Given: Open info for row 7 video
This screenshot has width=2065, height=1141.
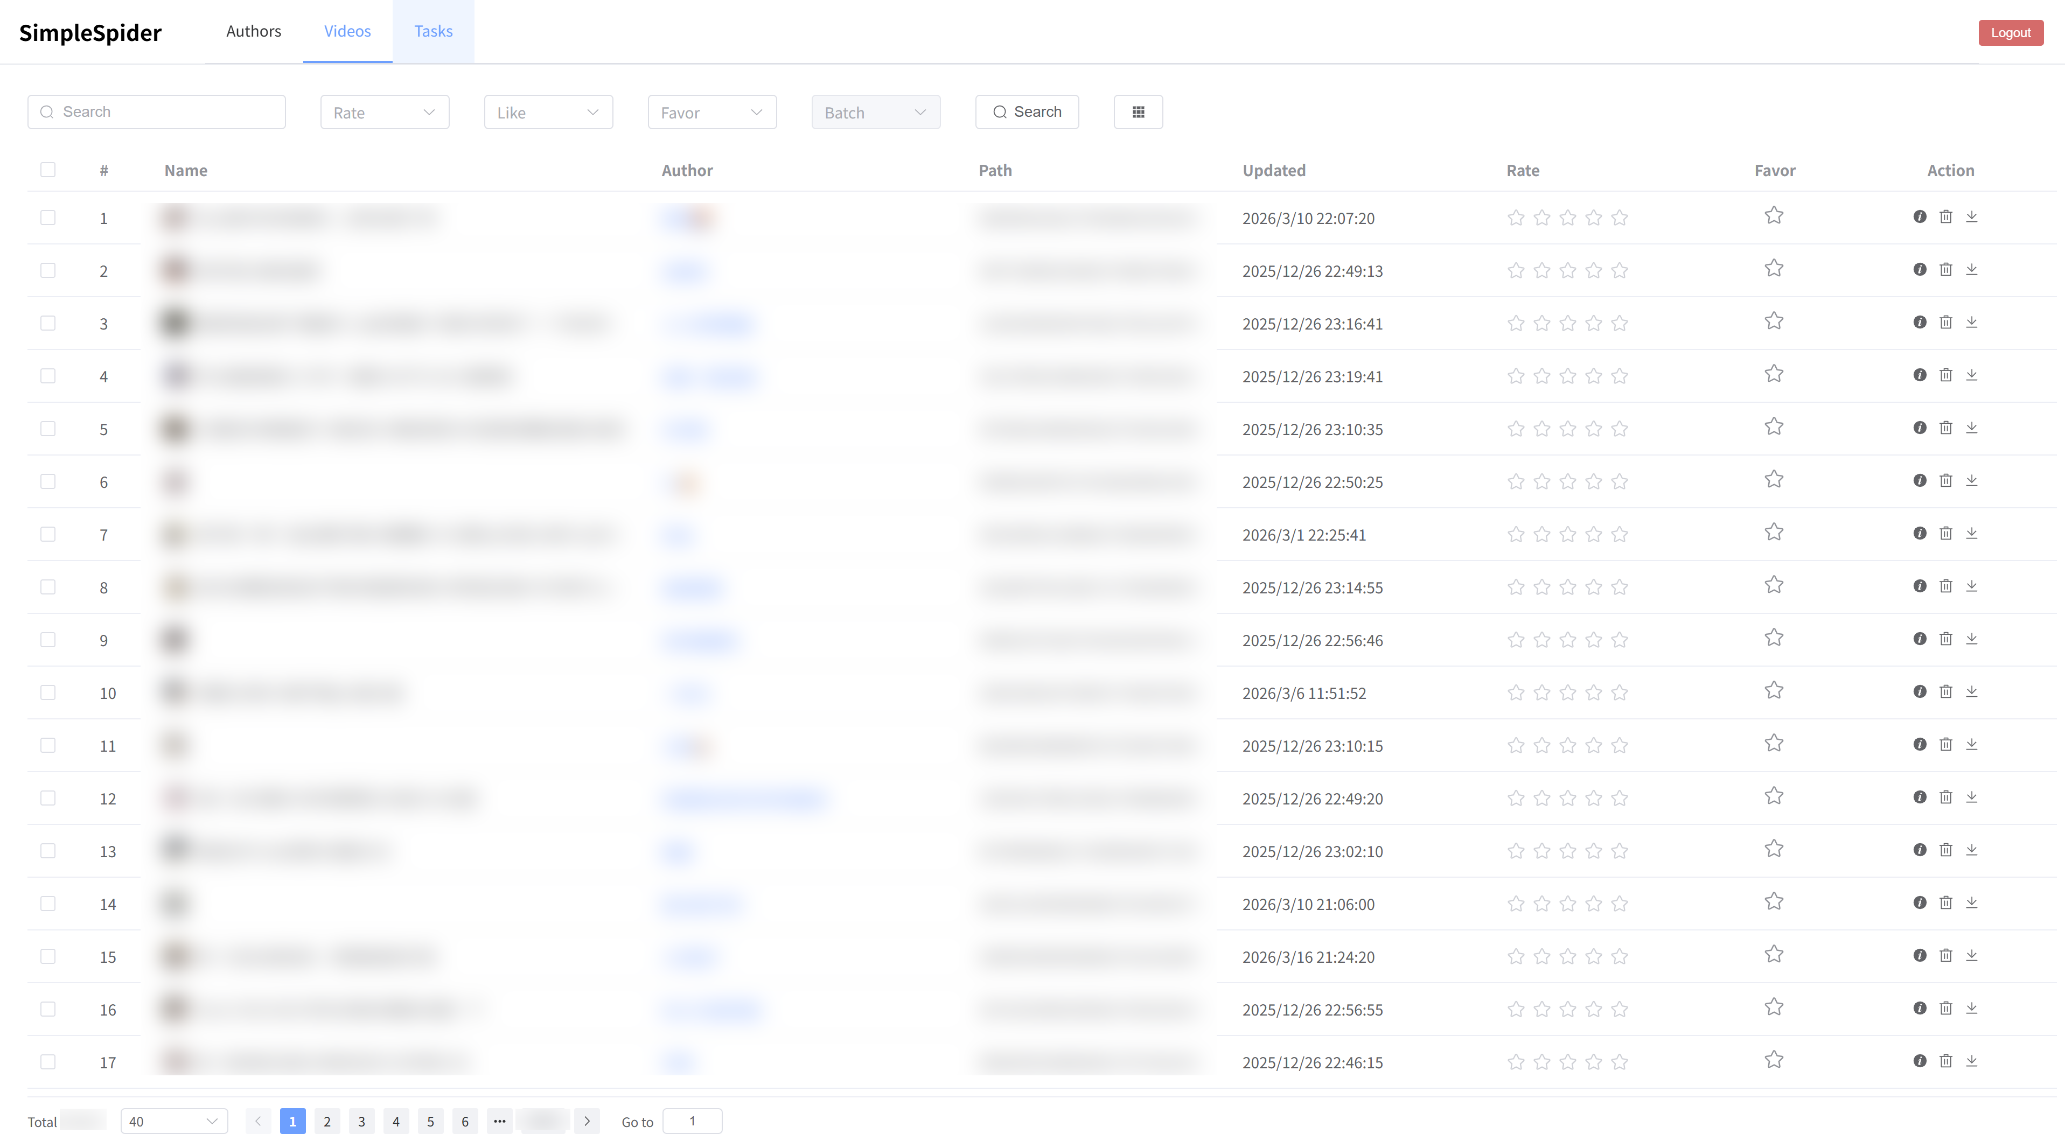Looking at the screenshot, I should [x=1919, y=534].
